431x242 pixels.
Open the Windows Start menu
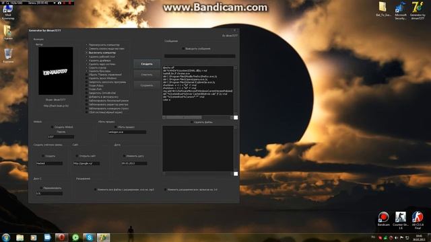coord(6,237)
